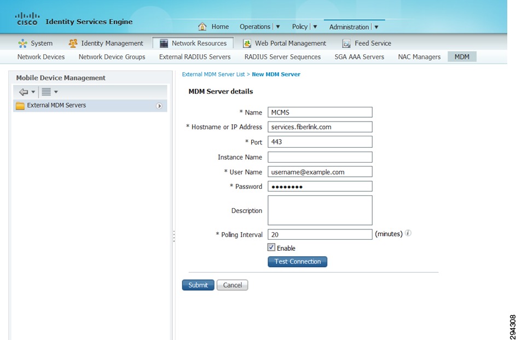The width and height of the screenshot is (516, 340).
Task: Click the Network Resources server icon
Action: (164, 43)
